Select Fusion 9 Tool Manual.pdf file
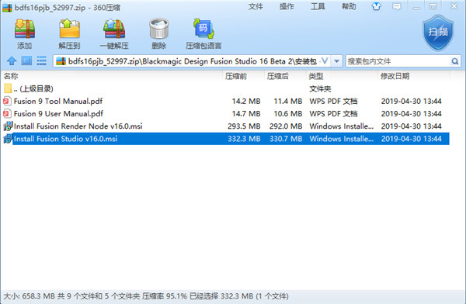This screenshot has width=466, height=304. click(226, 101)
